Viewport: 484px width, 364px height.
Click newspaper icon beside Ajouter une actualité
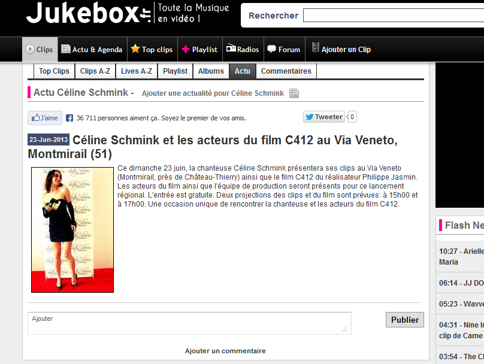(x=294, y=93)
